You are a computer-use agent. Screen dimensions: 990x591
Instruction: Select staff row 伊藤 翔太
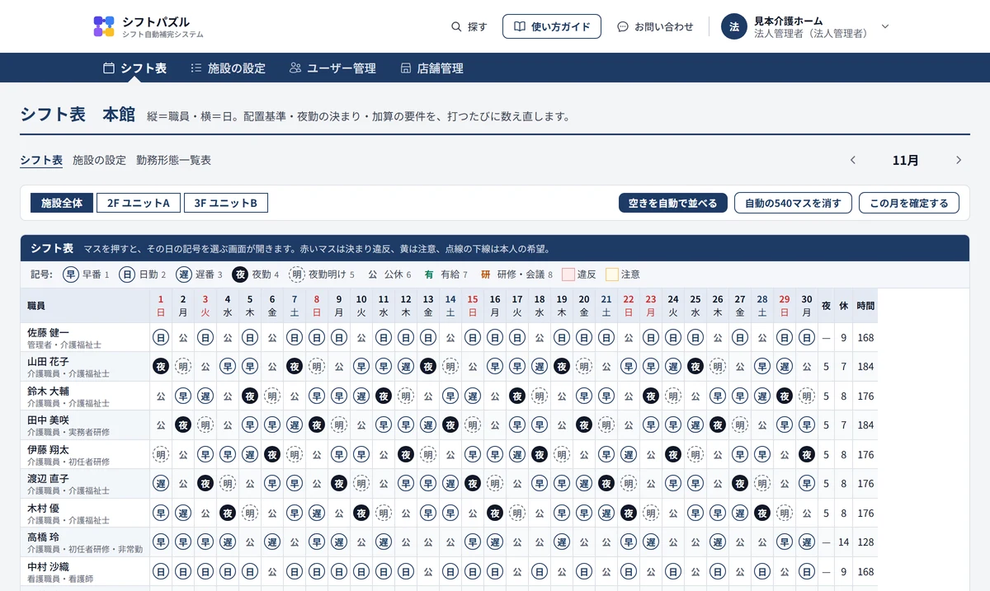pyautogui.click(x=85, y=454)
